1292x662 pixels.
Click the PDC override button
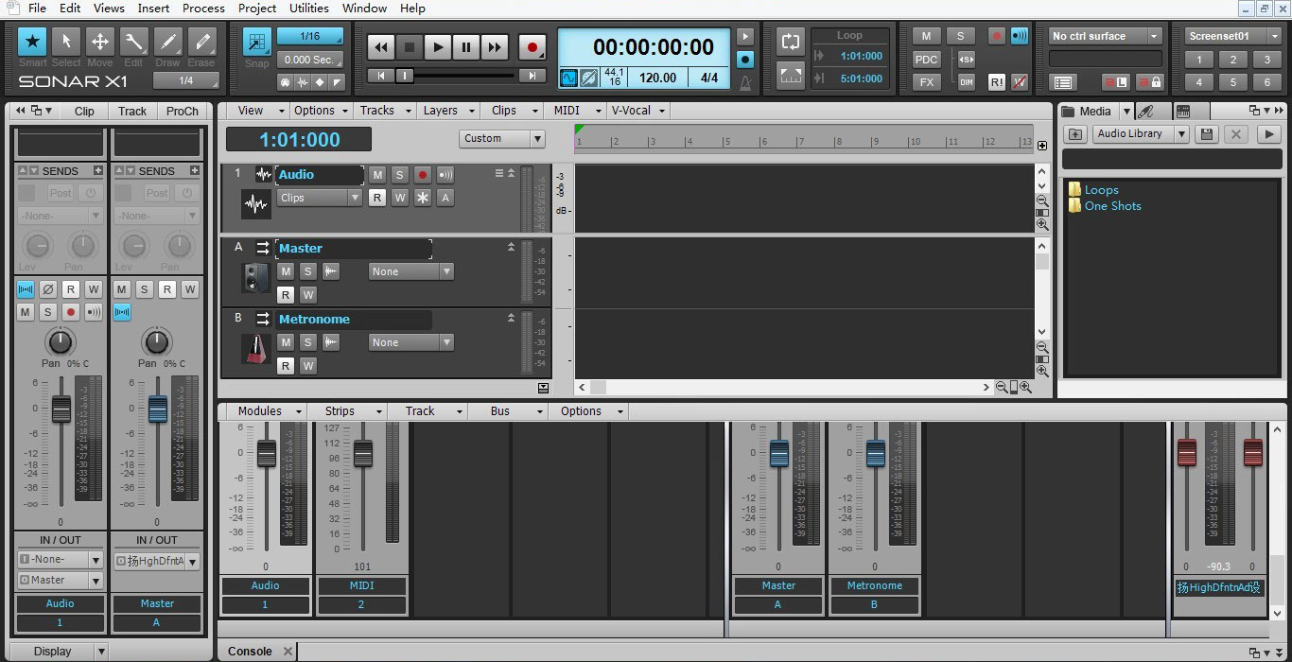(926, 60)
